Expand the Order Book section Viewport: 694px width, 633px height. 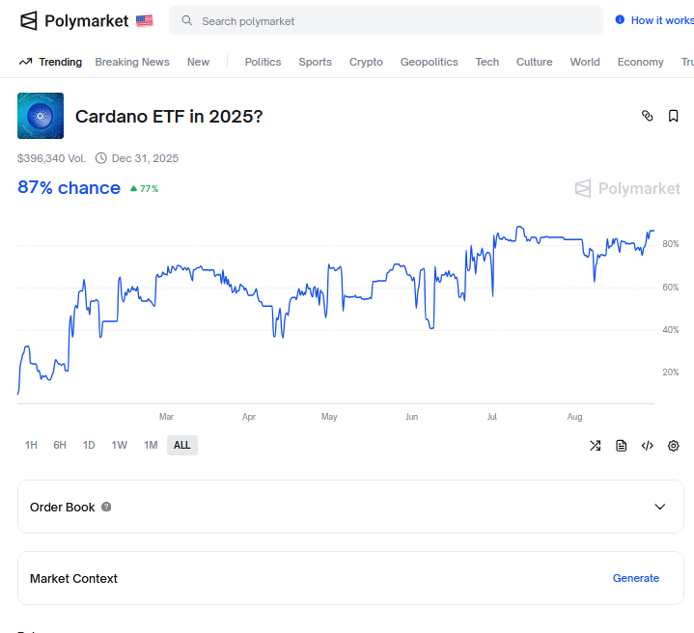pos(660,507)
